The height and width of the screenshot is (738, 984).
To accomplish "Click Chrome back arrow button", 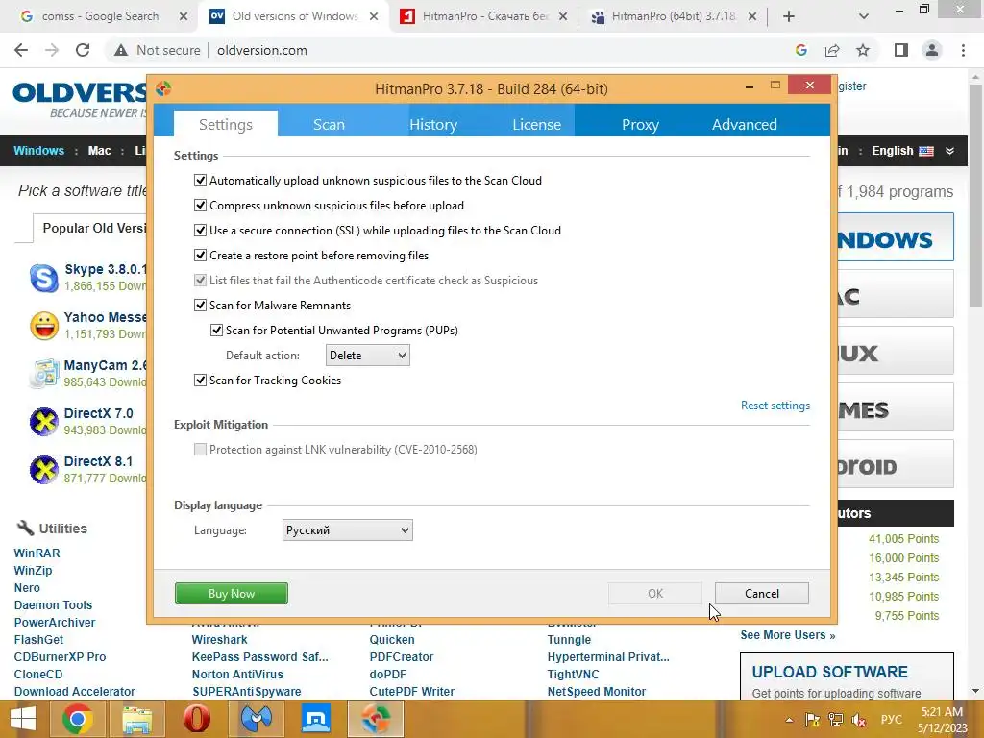I will [x=21, y=50].
